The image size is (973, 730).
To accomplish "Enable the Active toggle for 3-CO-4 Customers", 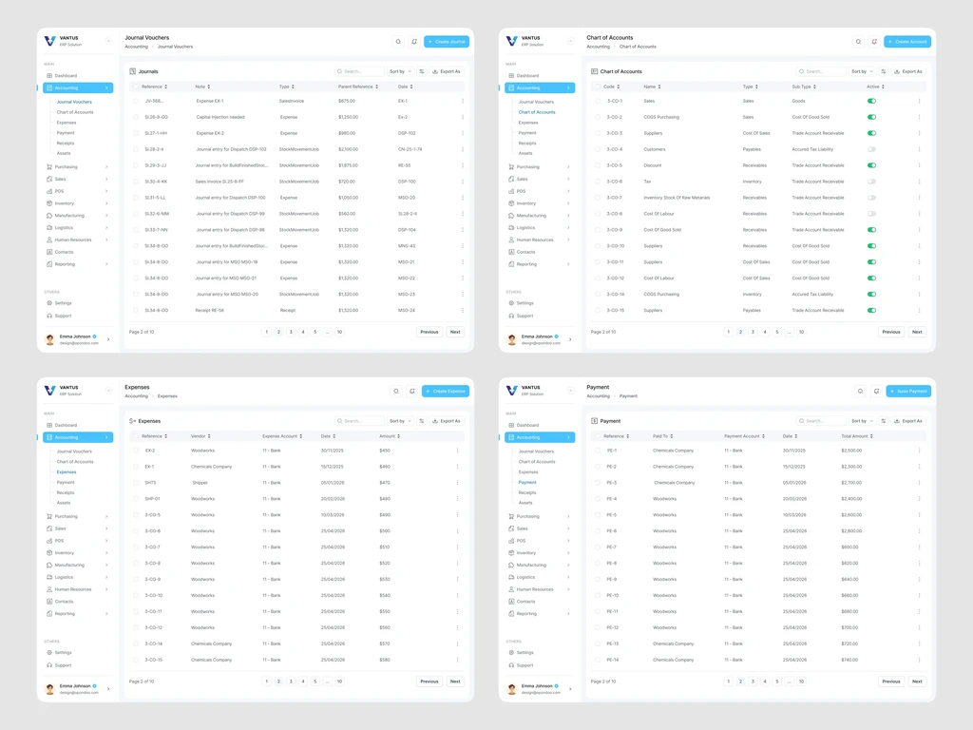I will click(872, 149).
